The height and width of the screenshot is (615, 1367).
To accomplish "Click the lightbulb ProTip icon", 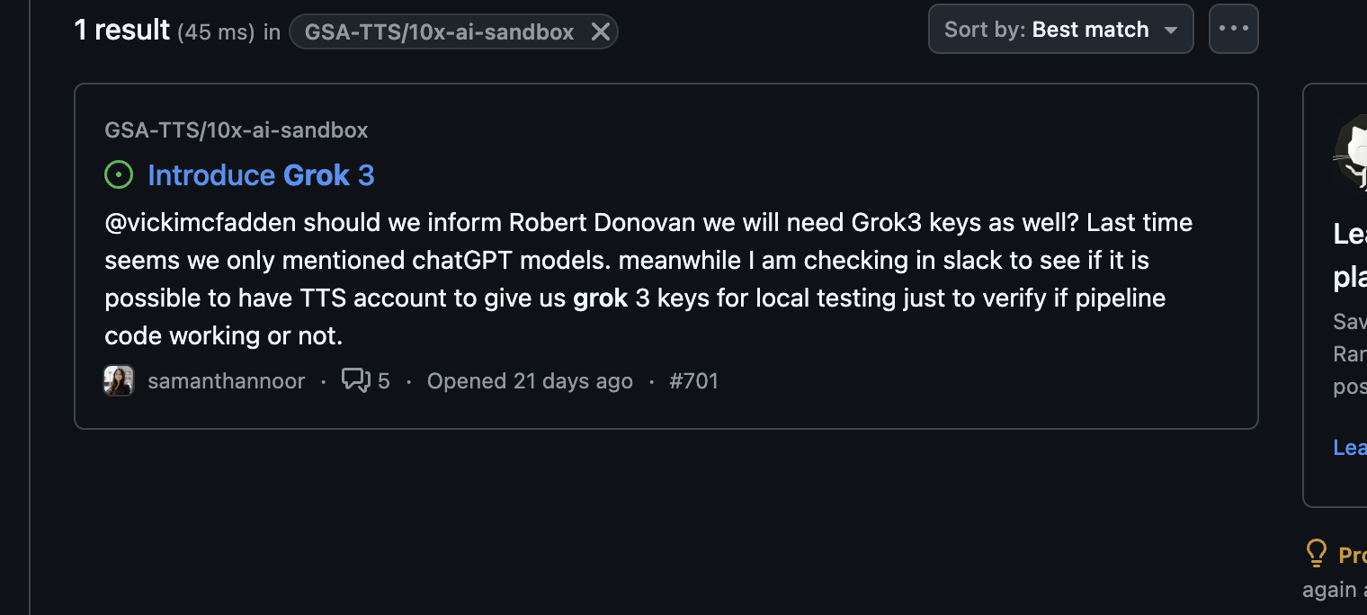I will pos(1316,553).
